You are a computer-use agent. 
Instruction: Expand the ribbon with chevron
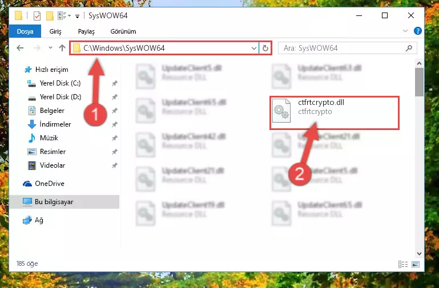(x=405, y=31)
